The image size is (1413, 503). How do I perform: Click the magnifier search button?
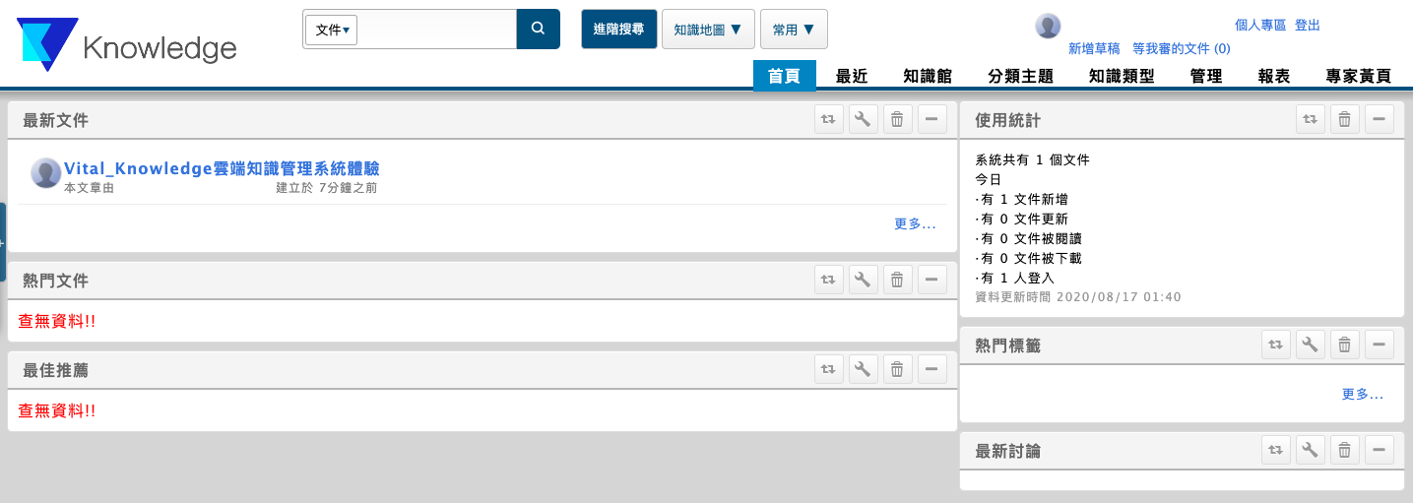coord(538,29)
